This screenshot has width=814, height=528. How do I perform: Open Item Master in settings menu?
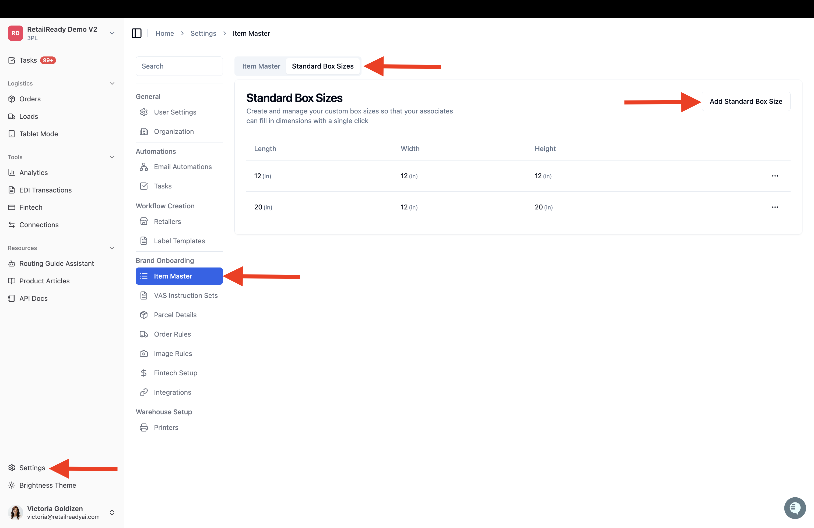(x=179, y=276)
